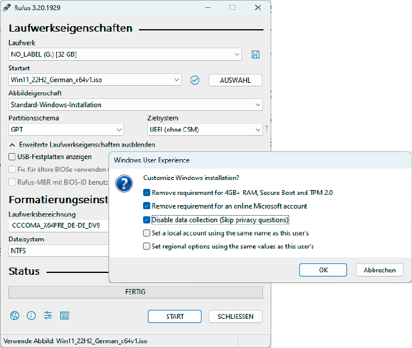Click the START button
Screen dimensions: 412x348
click(175, 316)
